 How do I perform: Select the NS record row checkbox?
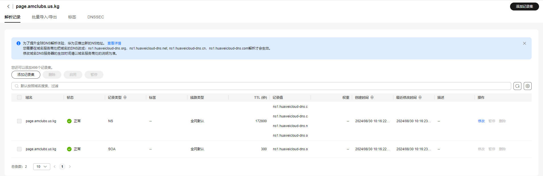(x=19, y=121)
